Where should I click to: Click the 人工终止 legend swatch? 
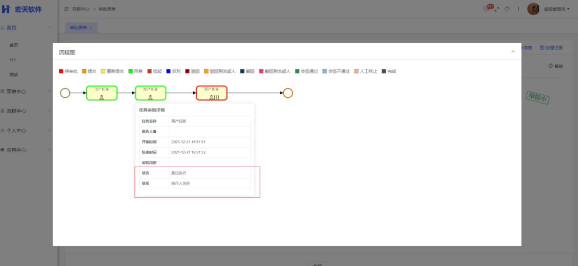click(356, 71)
